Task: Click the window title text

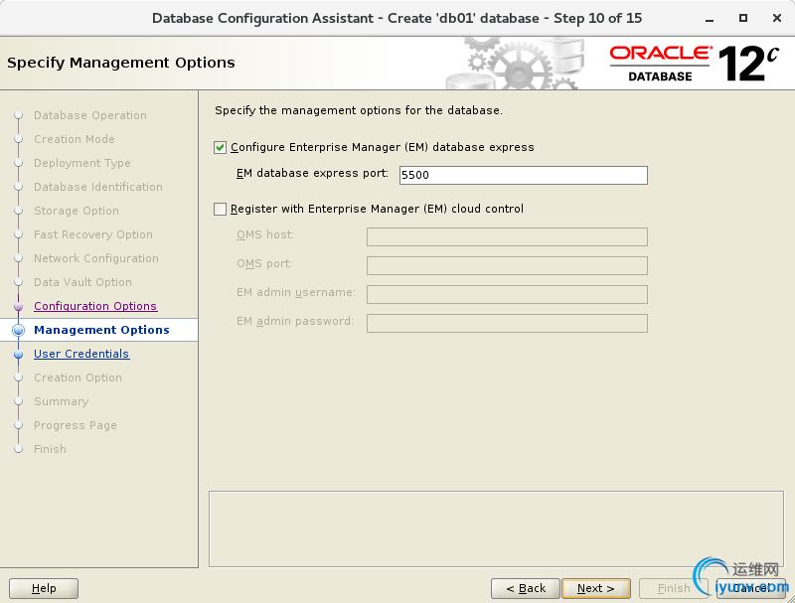Action: coord(397,18)
